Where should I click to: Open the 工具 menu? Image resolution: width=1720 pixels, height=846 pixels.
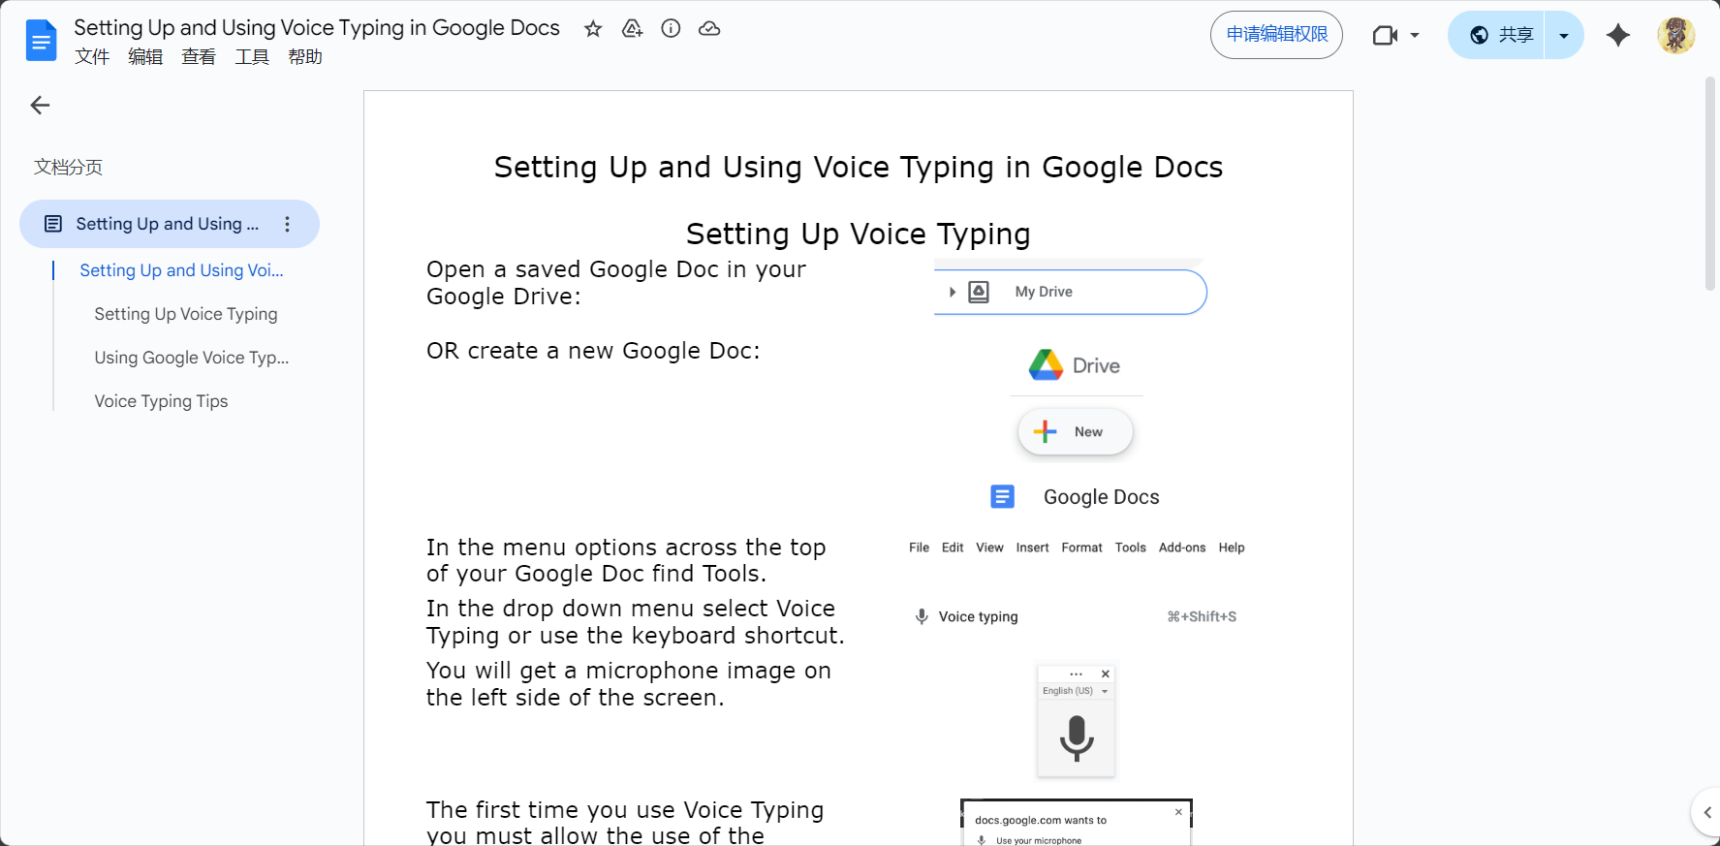(x=252, y=57)
